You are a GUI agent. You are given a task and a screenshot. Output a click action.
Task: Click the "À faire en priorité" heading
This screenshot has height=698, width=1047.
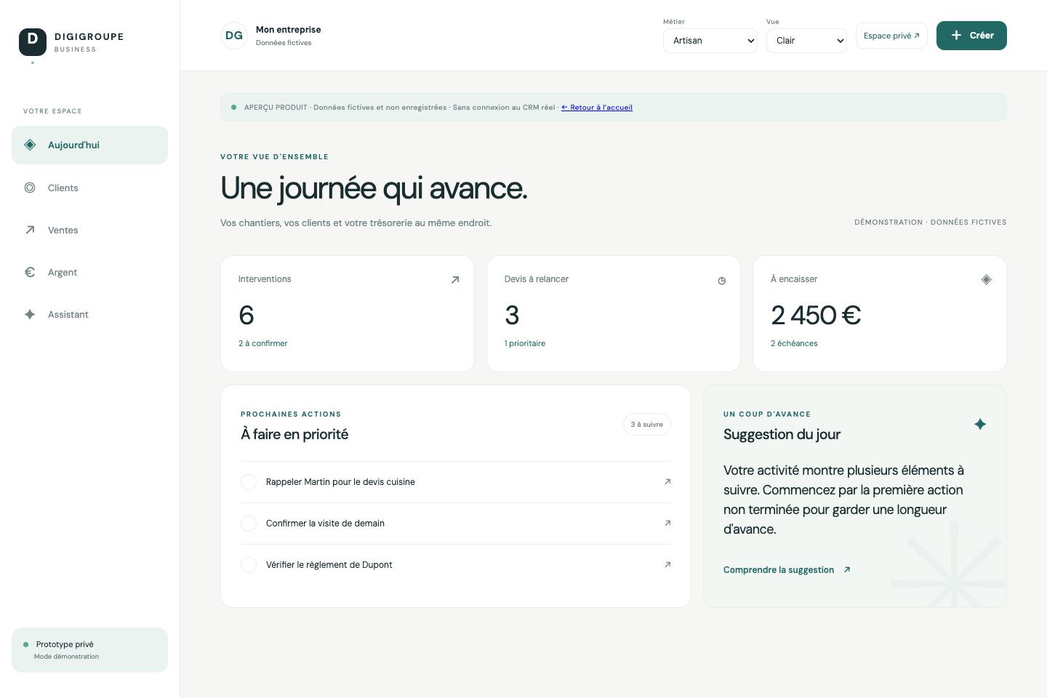point(294,435)
